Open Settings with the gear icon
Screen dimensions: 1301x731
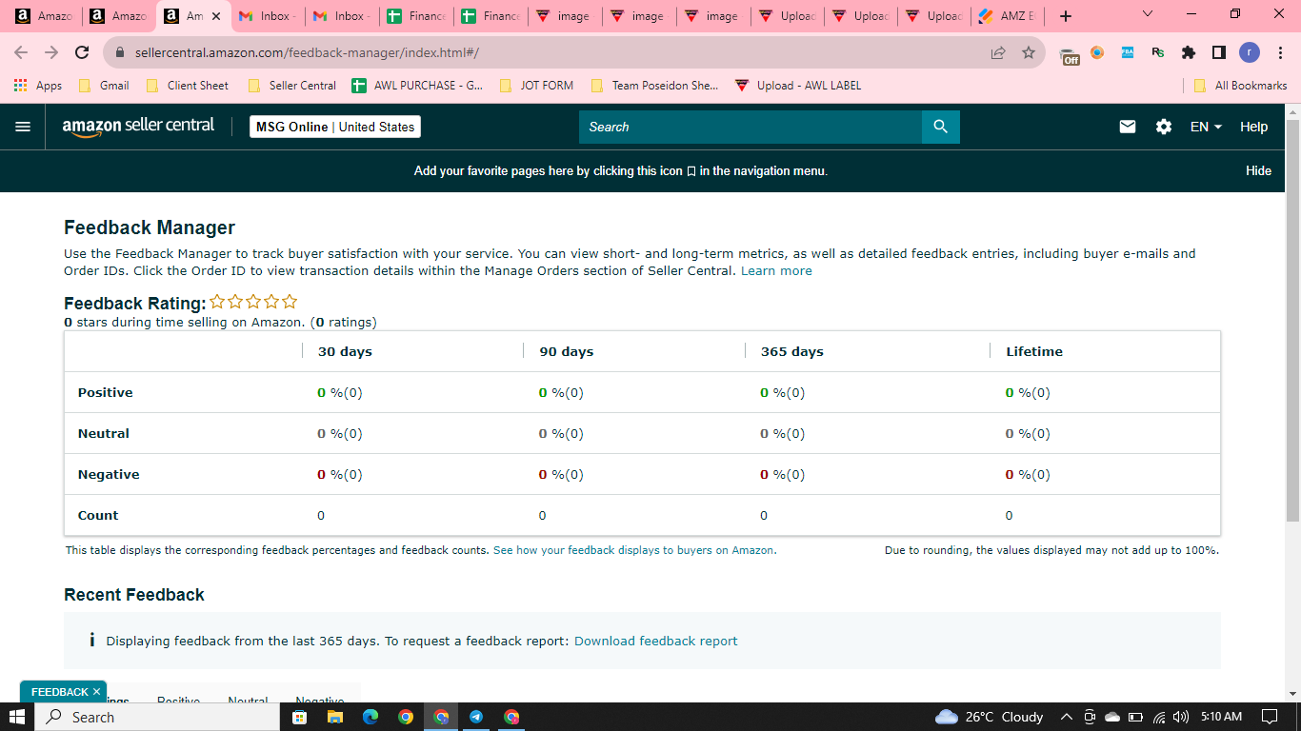(x=1164, y=127)
